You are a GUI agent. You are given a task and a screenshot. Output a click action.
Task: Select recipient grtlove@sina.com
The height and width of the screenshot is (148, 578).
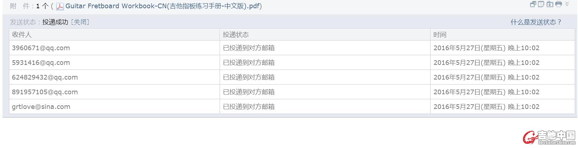click(x=41, y=107)
